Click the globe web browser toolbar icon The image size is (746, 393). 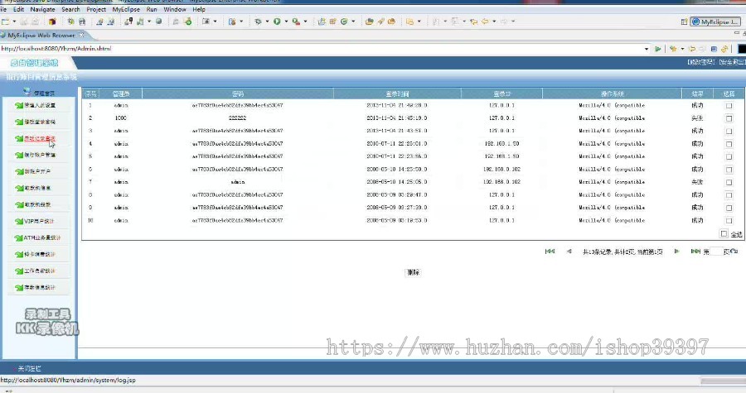(x=159, y=22)
